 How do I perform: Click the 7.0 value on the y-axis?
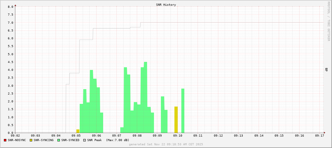(10, 23)
